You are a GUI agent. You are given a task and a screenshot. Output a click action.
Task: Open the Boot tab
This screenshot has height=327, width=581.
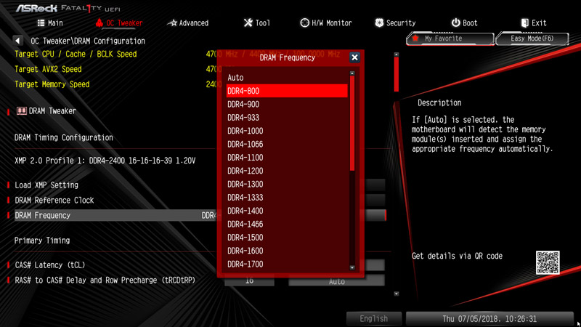point(464,23)
